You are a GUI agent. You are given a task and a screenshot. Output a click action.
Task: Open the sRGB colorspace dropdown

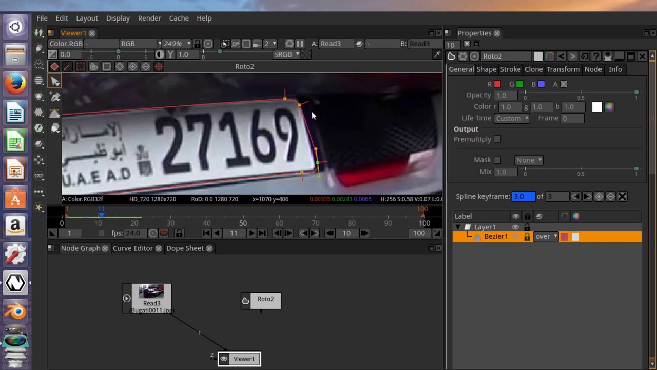[x=286, y=54]
